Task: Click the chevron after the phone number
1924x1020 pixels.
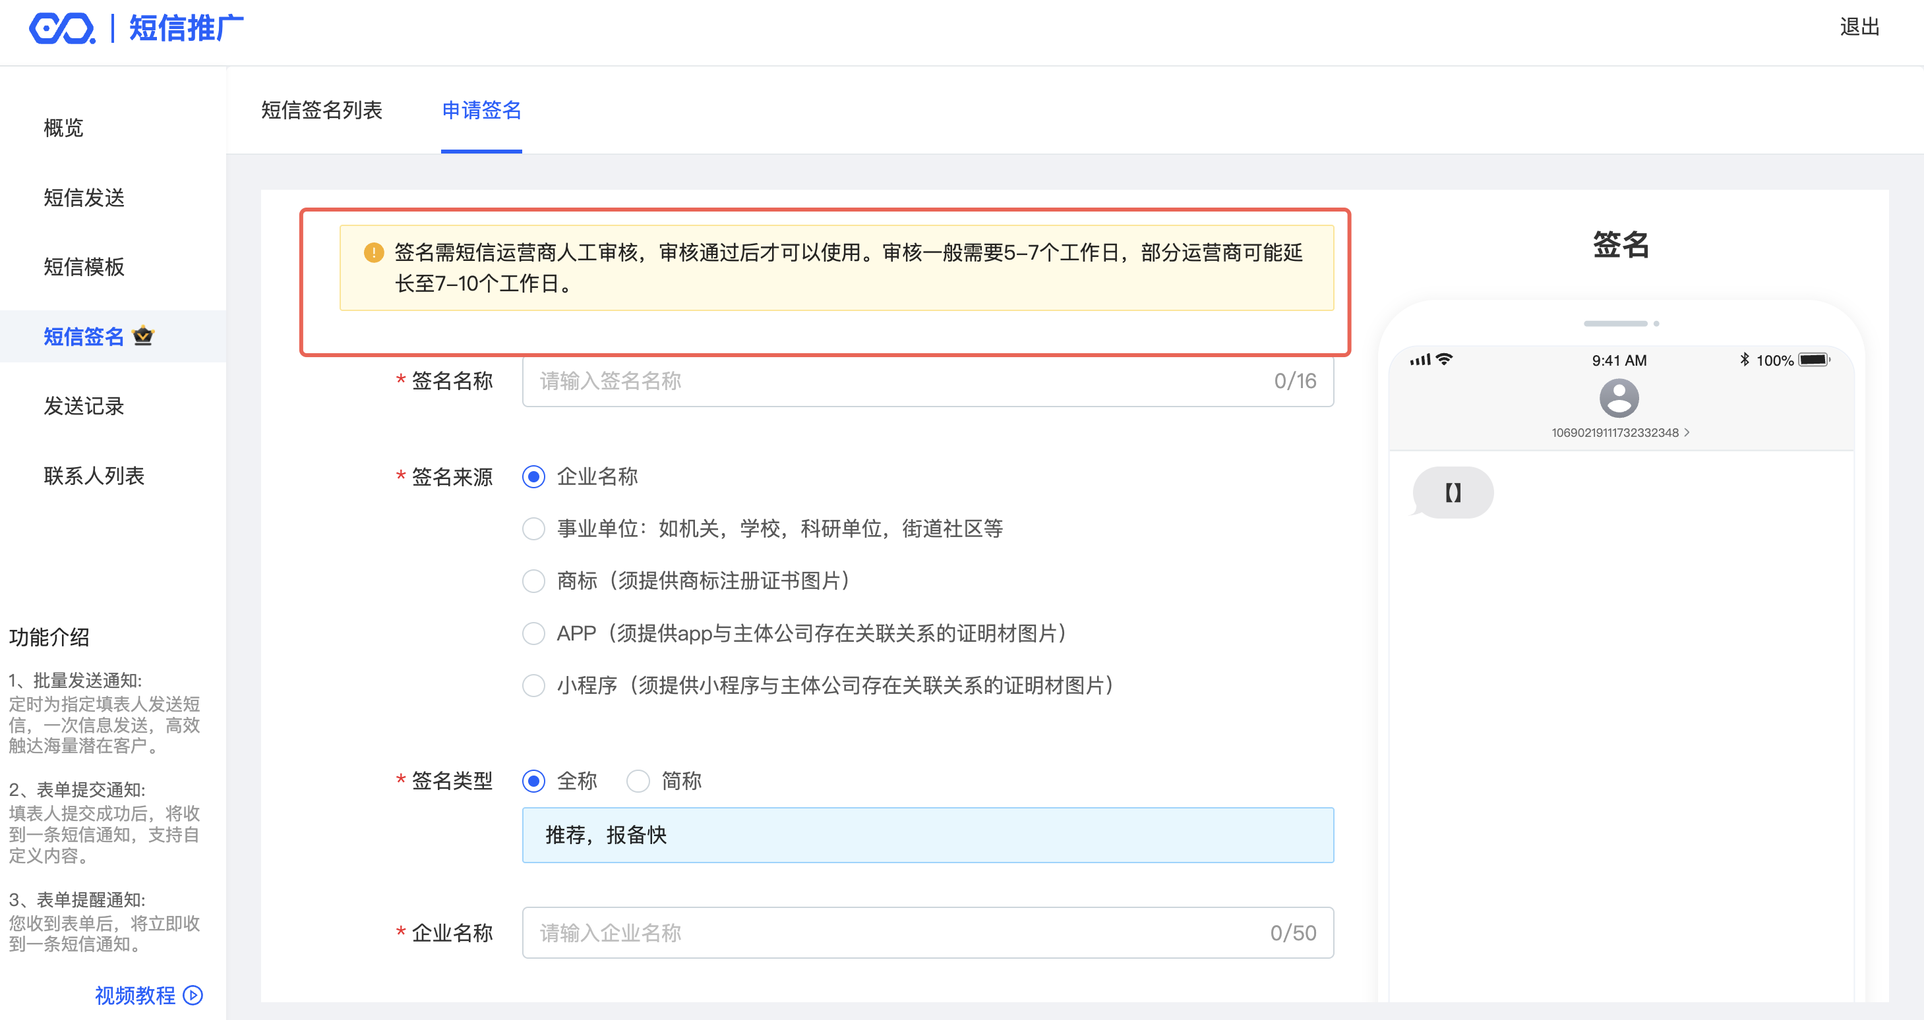Action: (1687, 433)
